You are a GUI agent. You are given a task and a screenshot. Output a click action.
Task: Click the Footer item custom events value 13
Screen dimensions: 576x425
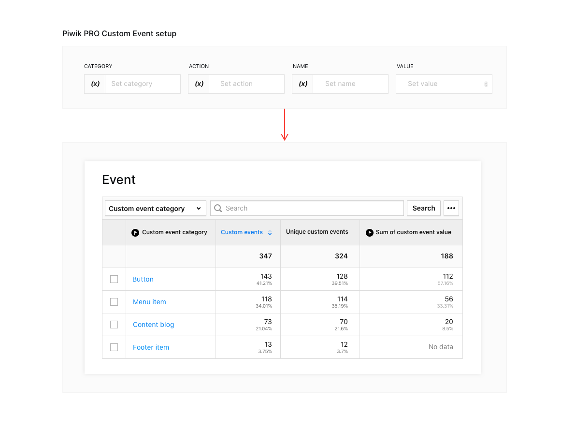click(x=268, y=345)
